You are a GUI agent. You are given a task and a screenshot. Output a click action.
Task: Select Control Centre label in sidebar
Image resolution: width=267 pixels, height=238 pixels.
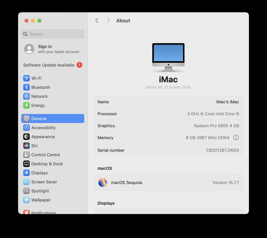46,155
